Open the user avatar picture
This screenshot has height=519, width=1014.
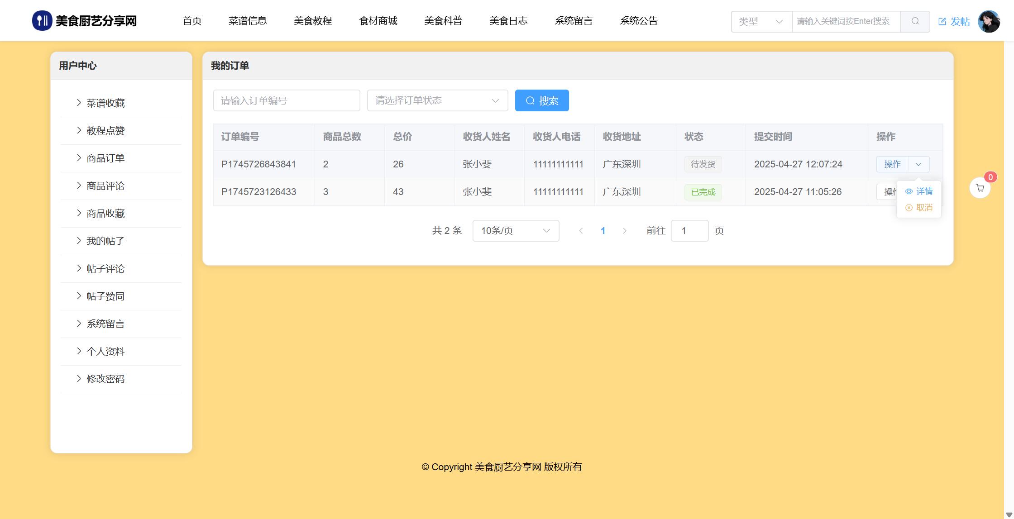[x=989, y=21]
